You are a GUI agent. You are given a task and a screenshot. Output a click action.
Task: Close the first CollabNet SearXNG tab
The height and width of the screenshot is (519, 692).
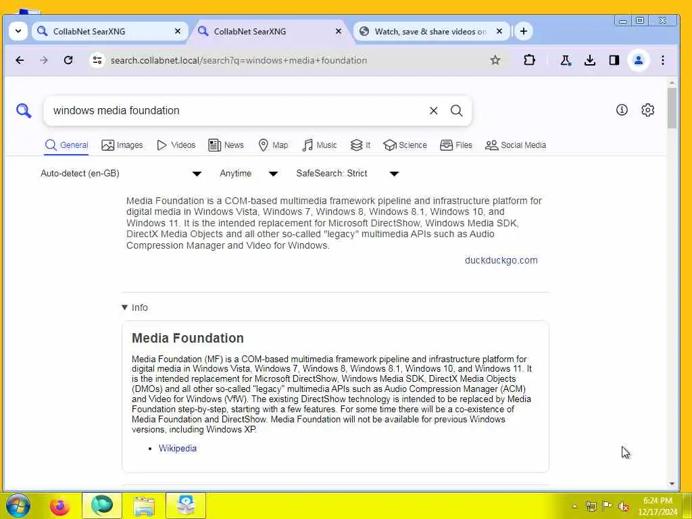pyautogui.click(x=178, y=31)
